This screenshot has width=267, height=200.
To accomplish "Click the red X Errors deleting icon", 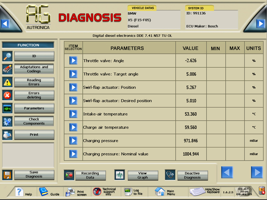I will pos(8,95).
